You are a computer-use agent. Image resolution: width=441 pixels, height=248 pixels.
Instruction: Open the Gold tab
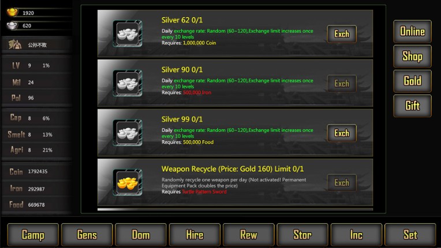point(412,81)
